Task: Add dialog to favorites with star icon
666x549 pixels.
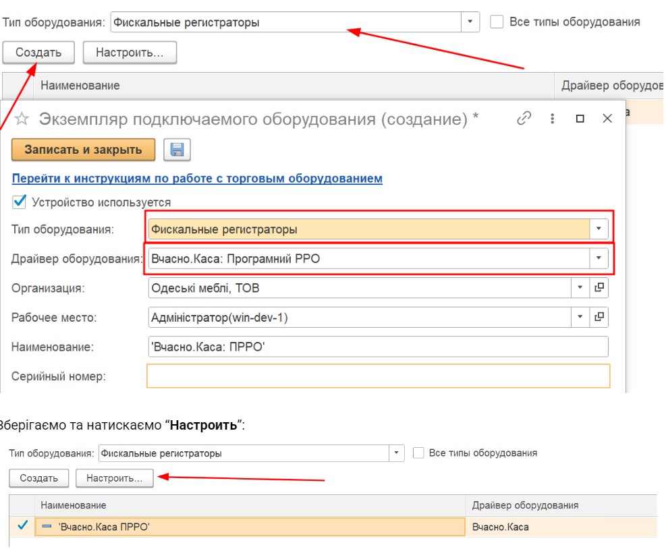Action: [22, 119]
